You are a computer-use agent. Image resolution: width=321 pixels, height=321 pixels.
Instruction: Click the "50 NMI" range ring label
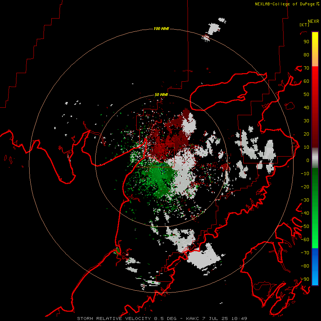tap(161, 95)
